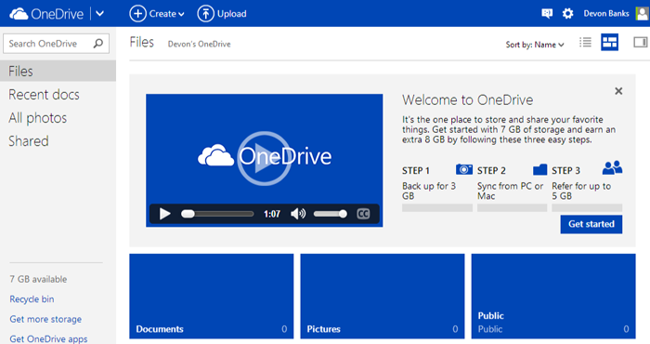Viewport: 650px width, 344px height.
Task: Click the Sync from PC or Mac text
Action: [510, 191]
